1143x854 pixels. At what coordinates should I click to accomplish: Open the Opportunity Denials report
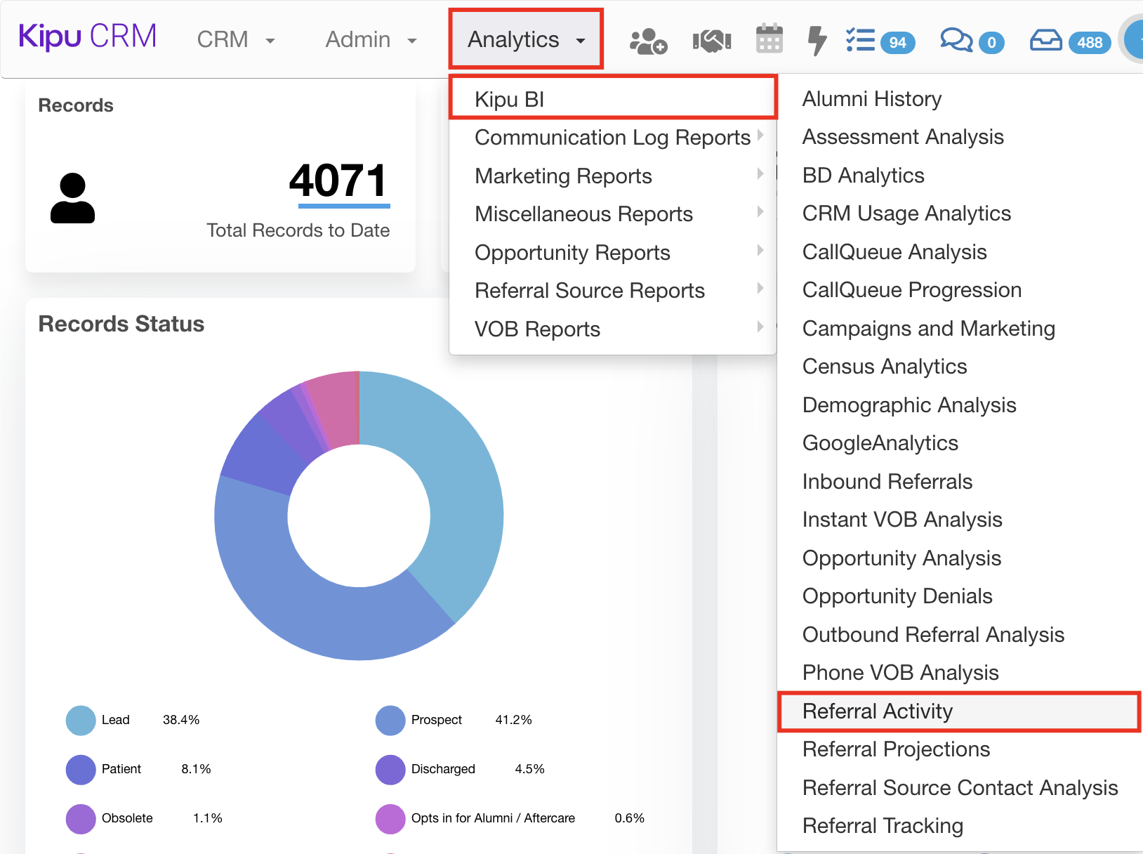897,596
